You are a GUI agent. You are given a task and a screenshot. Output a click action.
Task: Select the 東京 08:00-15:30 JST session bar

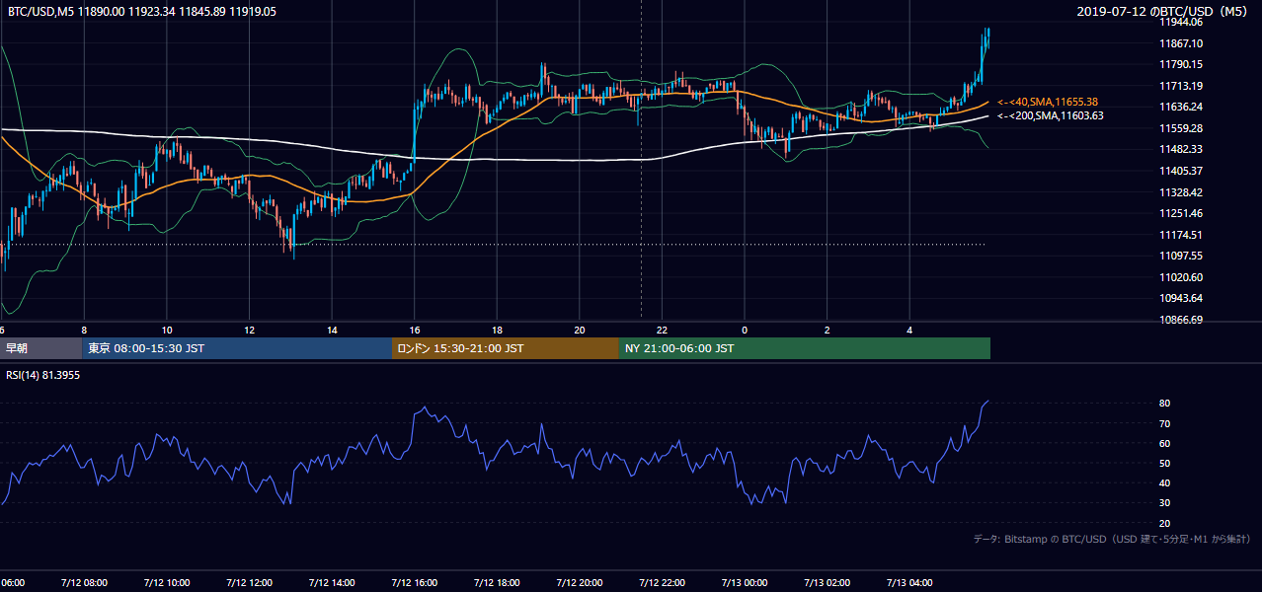237,348
